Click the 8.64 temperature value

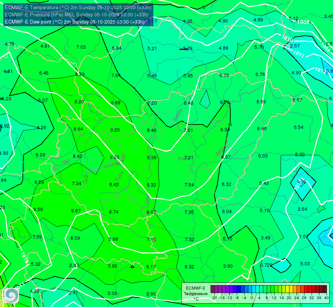point(78,129)
